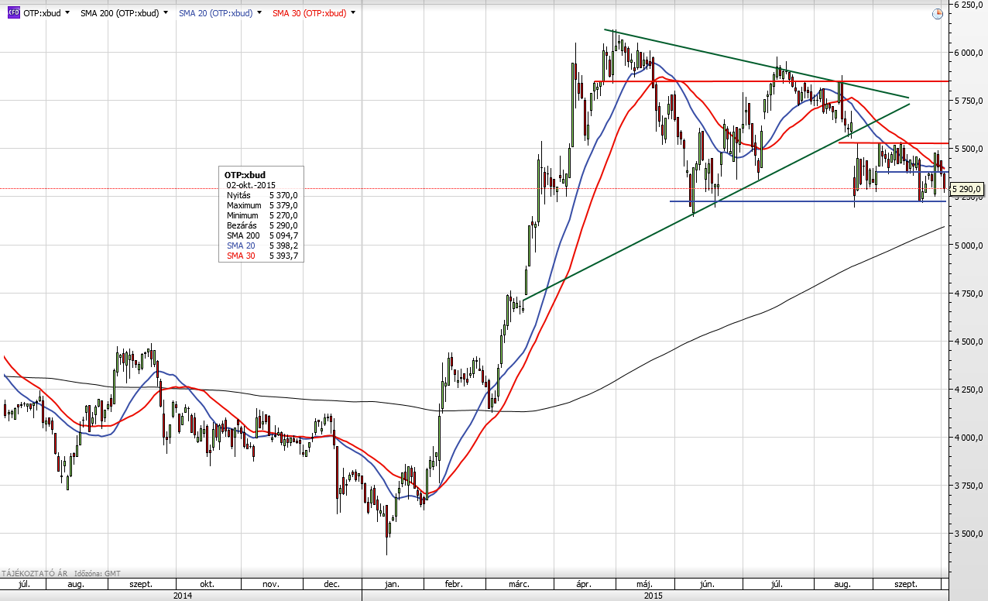Click the date 02-okt.-2015 in data box
Image resolution: width=988 pixels, height=601 pixels.
[251, 185]
